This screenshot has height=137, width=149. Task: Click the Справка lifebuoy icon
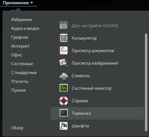(x=64, y=101)
